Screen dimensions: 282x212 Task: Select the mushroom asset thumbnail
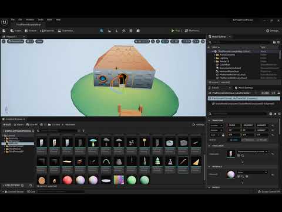(x=93, y=142)
